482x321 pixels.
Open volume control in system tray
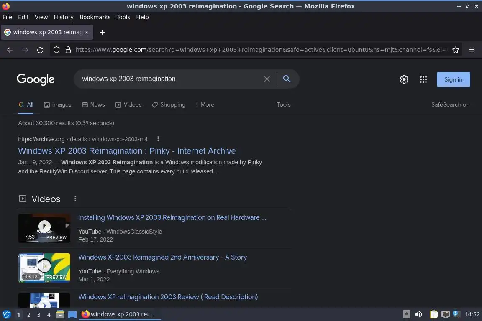418,314
